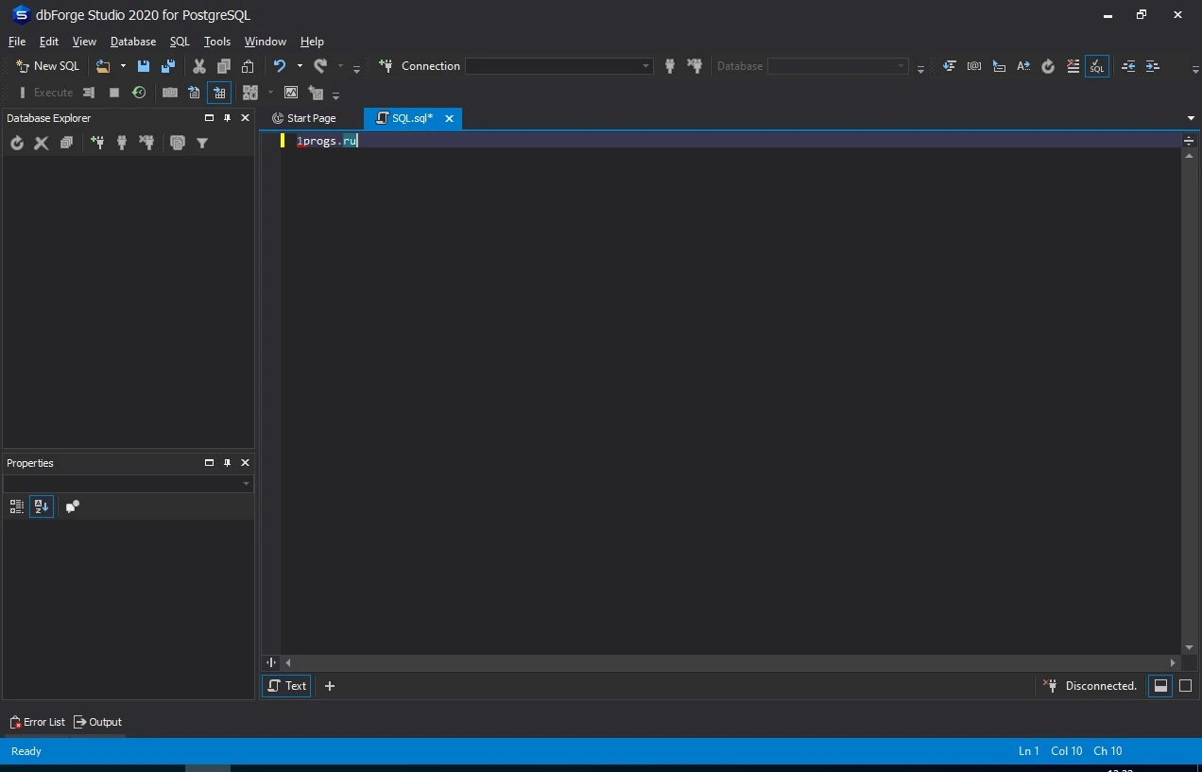Image resolution: width=1202 pixels, height=772 pixels.
Task: Undo the last action
Action: point(280,66)
